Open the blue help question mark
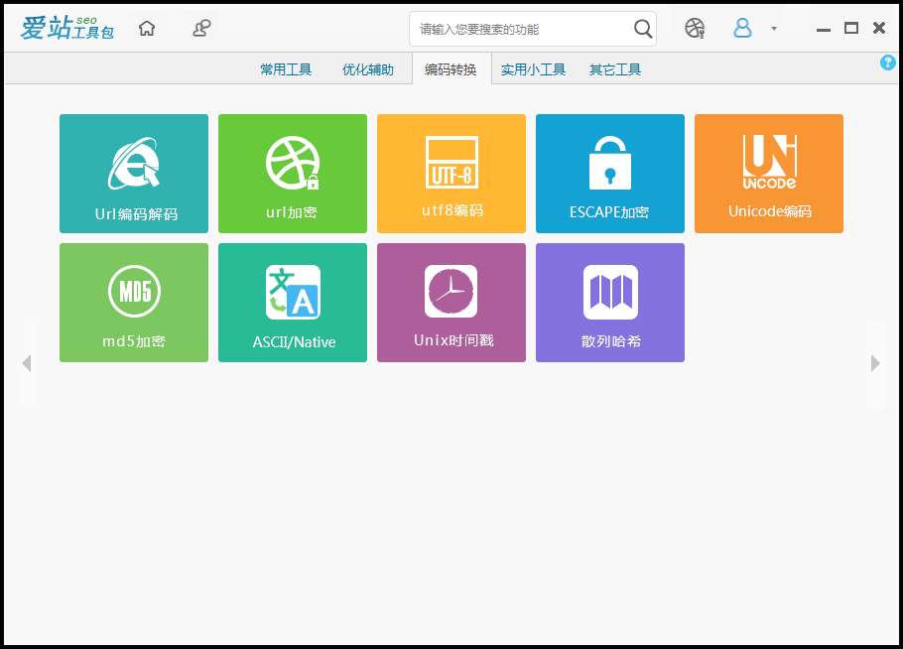The image size is (903, 649). coord(887,63)
